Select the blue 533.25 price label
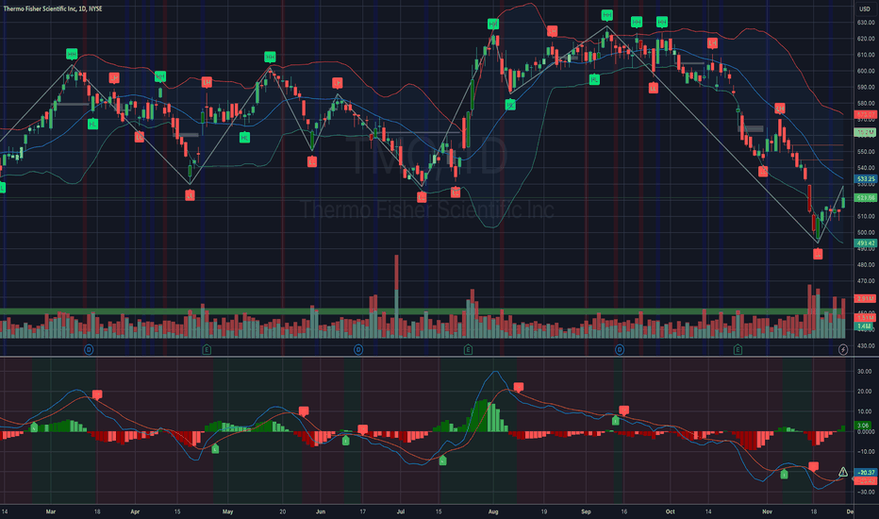 (x=866, y=179)
